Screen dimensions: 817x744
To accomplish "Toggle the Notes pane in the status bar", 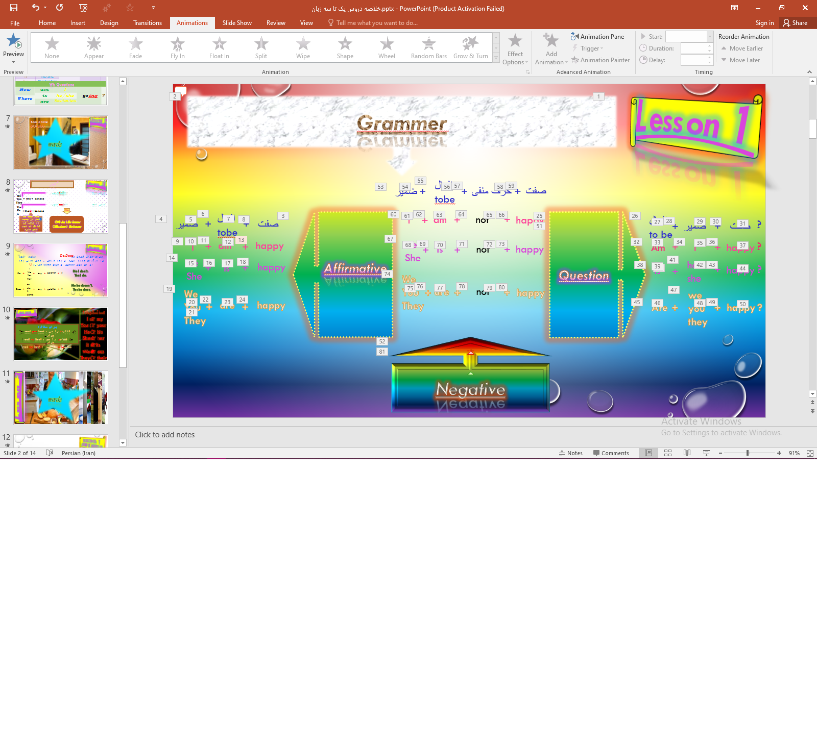I will 571,453.
